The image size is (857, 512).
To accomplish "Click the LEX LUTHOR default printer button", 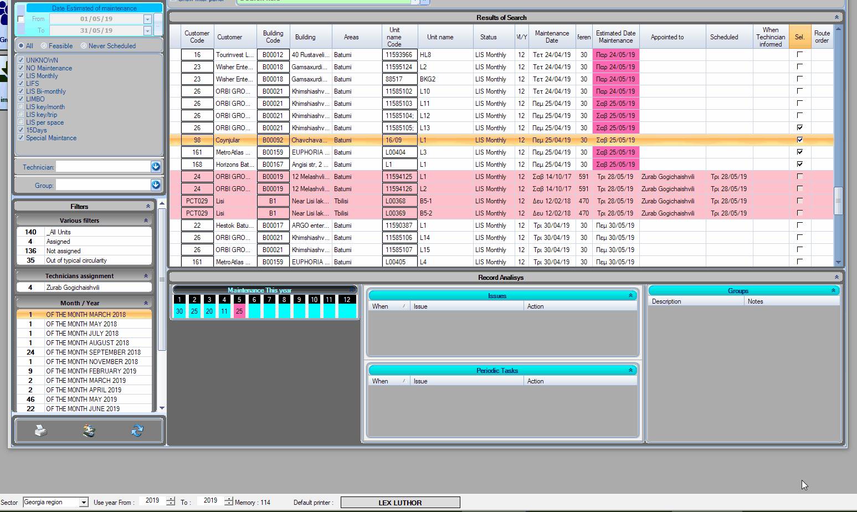I will click(x=400, y=503).
